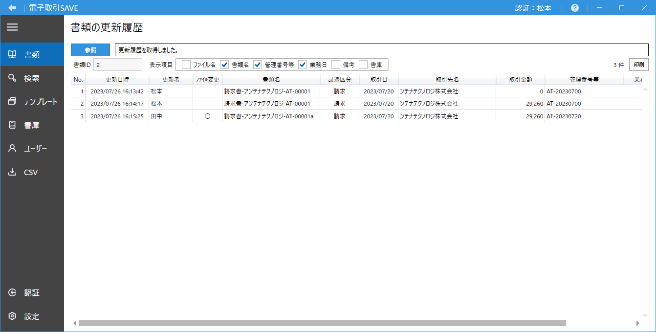The image size is (656, 332).
Task: Click the book icon for 書類
Action: click(x=13, y=54)
